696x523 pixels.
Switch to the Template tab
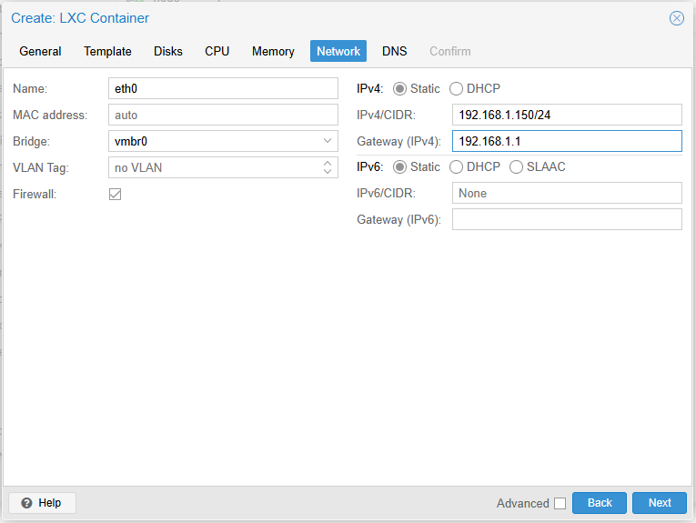click(107, 51)
